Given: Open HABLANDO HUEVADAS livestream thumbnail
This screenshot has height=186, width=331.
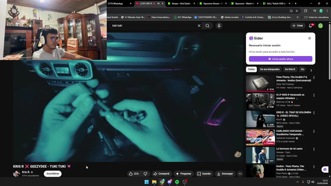Looking at the screenshot, I should click(260, 137).
